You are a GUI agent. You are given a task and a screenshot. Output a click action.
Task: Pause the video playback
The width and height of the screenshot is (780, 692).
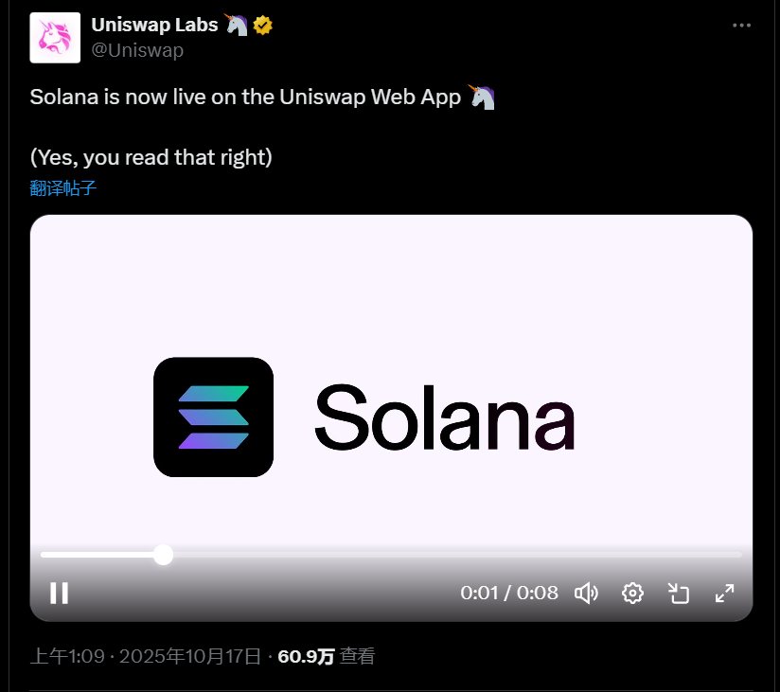(60, 593)
